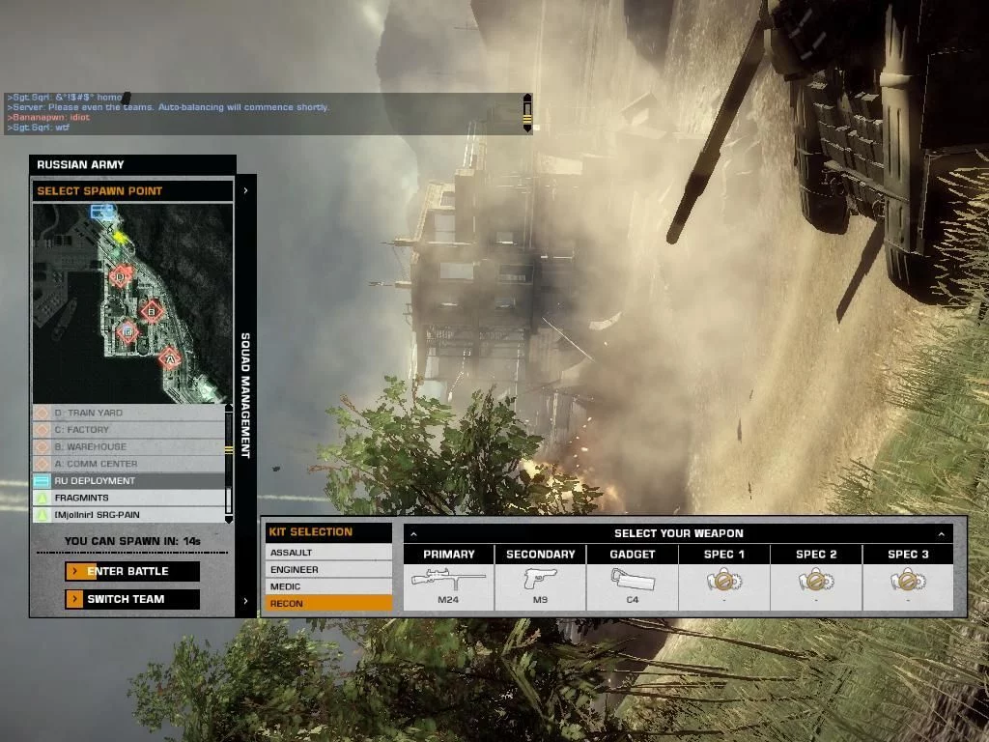Viewport: 989px width, 742px height.
Task: Click the Enter Battle button
Action: pos(132,571)
